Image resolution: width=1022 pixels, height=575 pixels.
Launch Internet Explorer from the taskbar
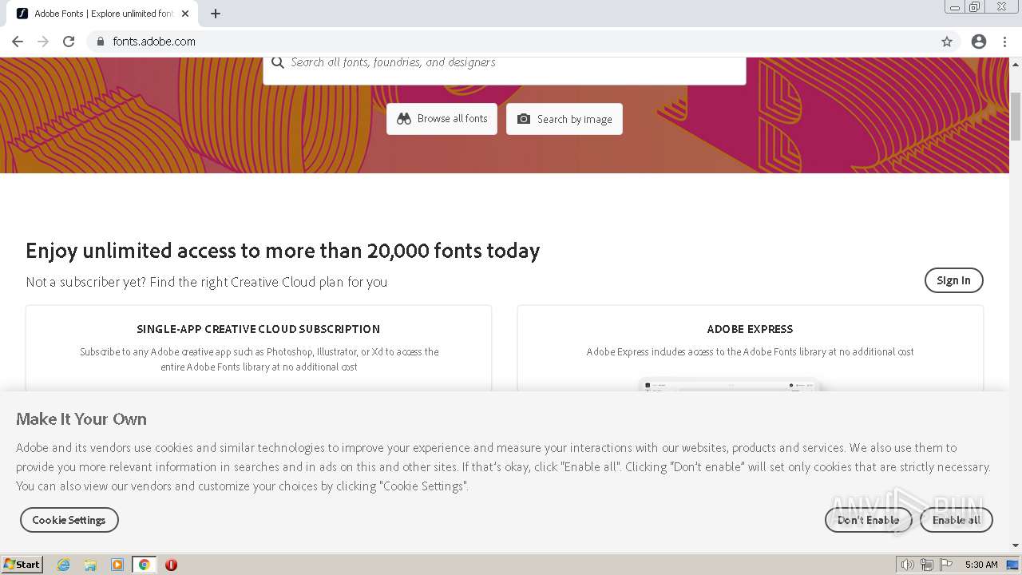pyautogui.click(x=64, y=565)
